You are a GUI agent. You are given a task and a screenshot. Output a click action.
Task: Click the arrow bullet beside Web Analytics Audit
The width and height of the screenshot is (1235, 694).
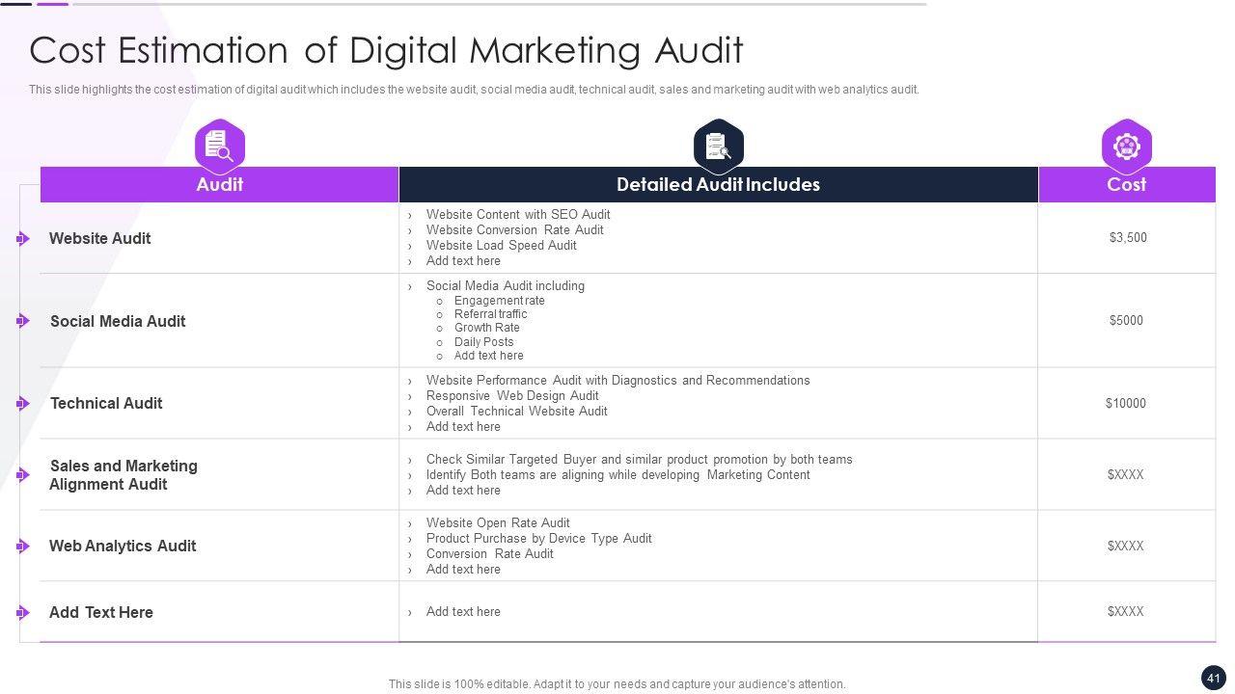pos(23,547)
